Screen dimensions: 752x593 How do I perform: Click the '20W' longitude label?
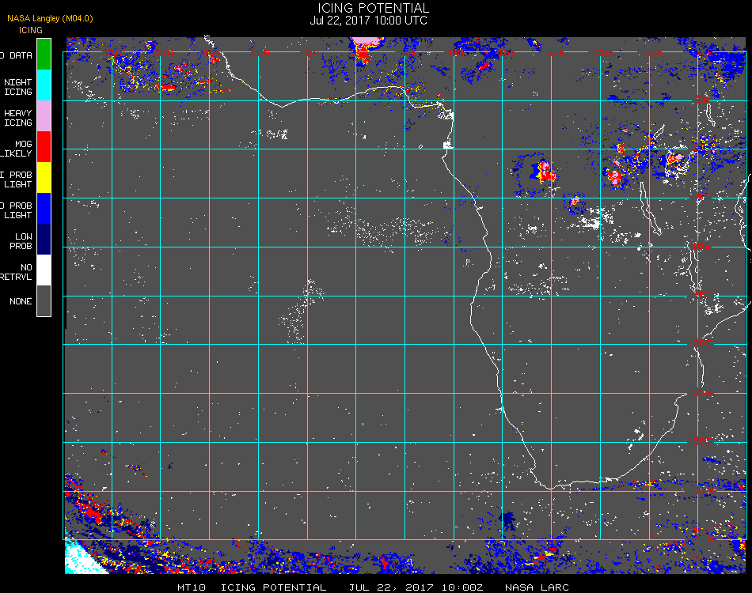[164, 51]
